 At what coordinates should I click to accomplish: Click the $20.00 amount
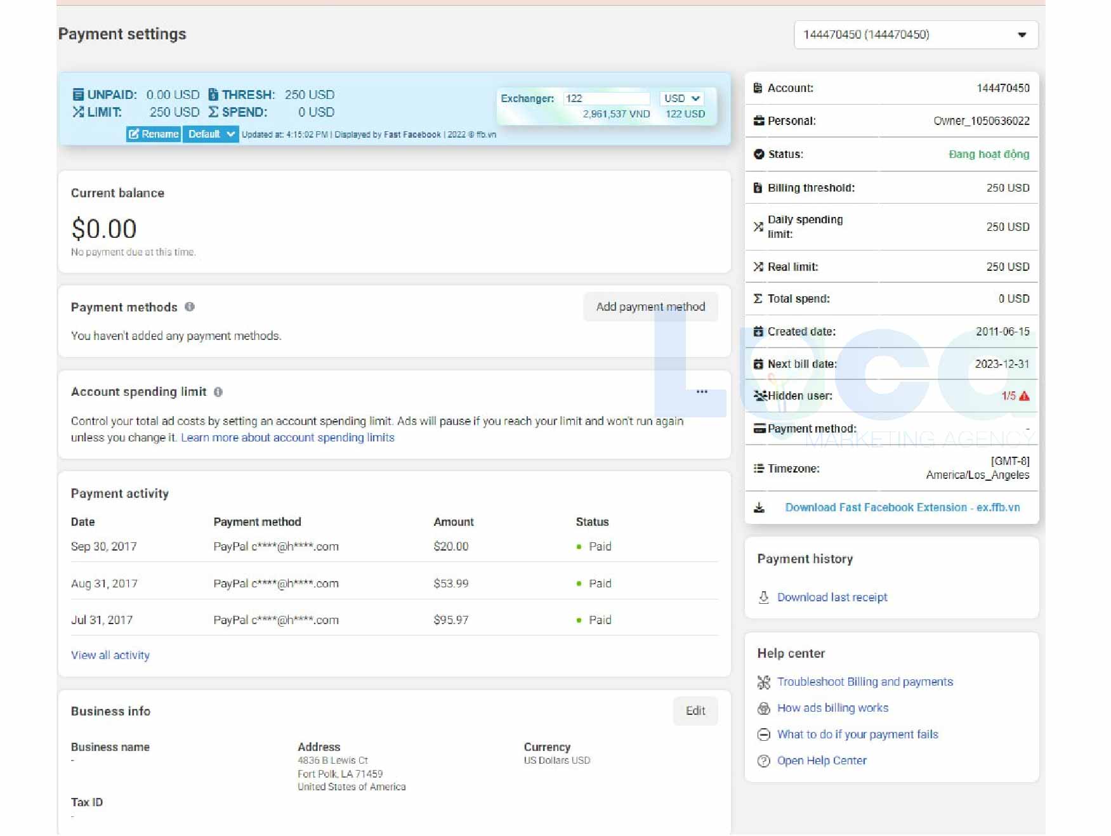click(x=451, y=547)
